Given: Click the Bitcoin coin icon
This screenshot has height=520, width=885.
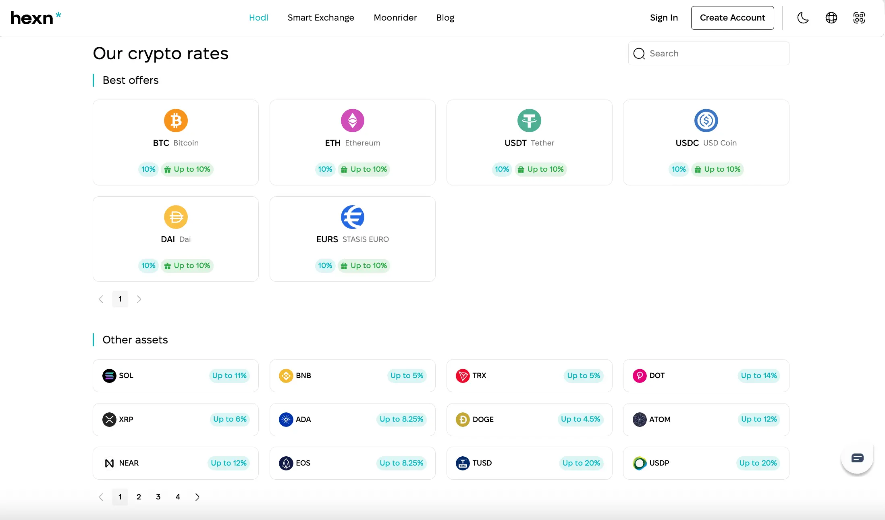Looking at the screenshot, I should coord(176,121).
